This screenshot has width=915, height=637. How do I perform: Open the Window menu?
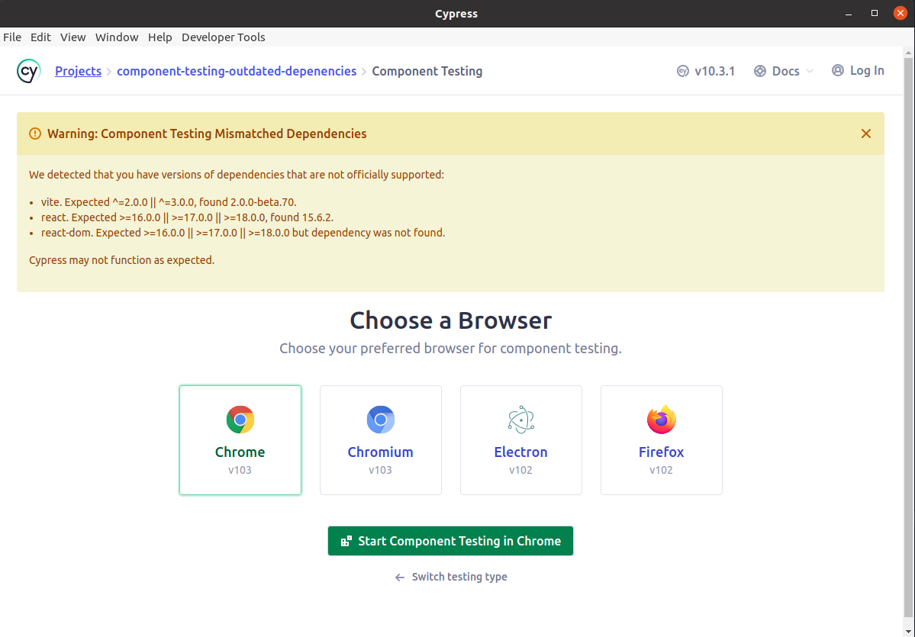point(117,37)
